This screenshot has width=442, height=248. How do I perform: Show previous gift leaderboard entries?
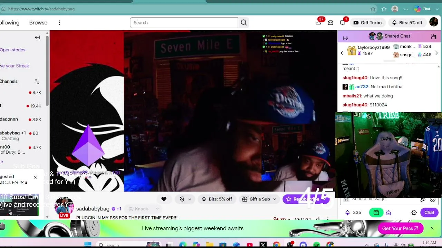coord(342,53)
